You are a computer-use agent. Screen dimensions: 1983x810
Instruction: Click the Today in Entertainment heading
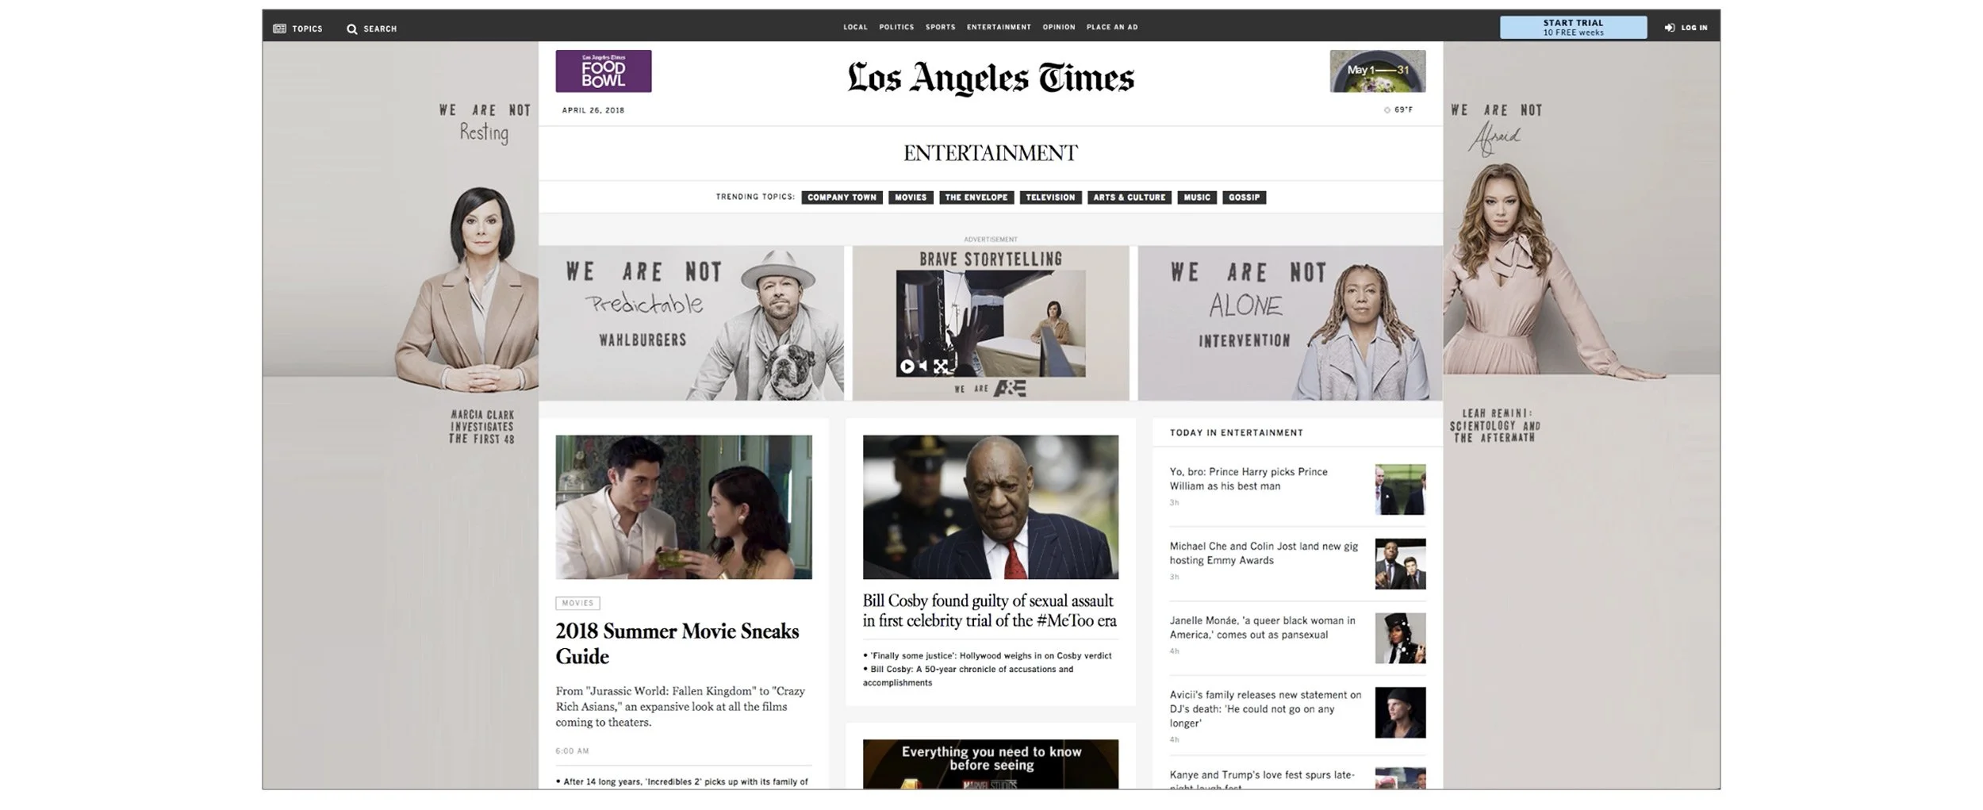(1237, 433)
